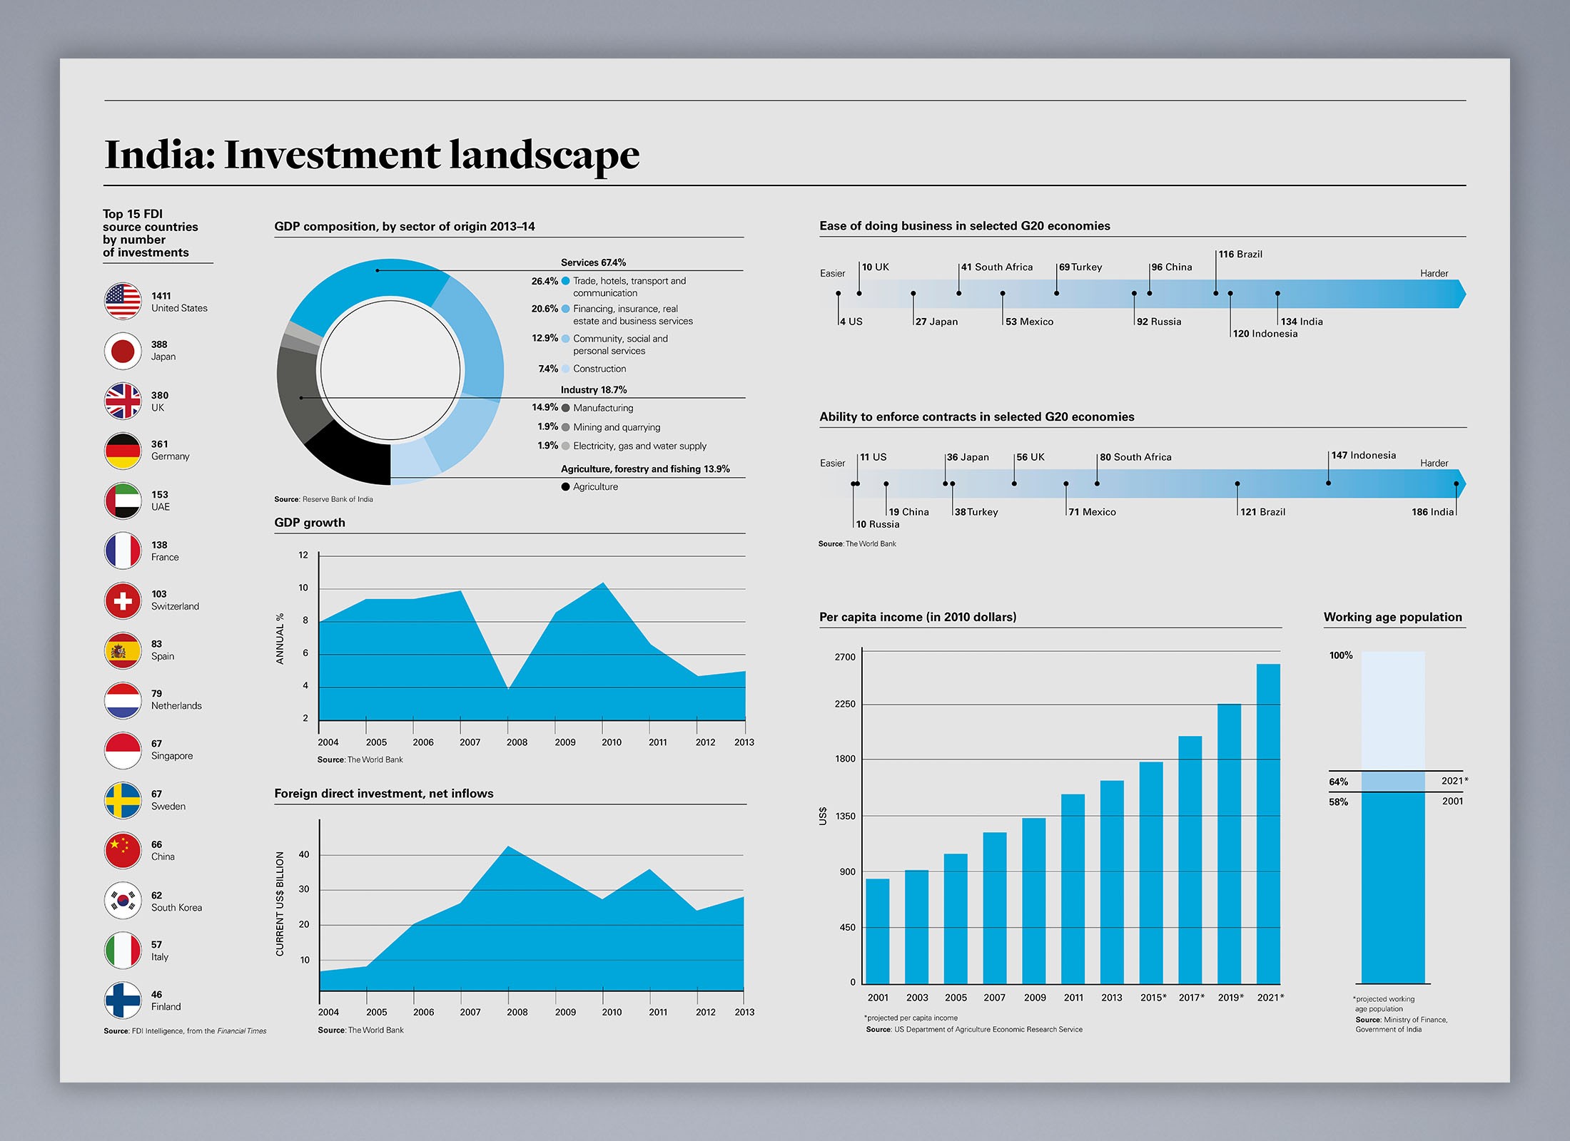Click the 2019* per capita income bar
This screenshot has width=1570, height=1141.
[x=1229, y=844]
